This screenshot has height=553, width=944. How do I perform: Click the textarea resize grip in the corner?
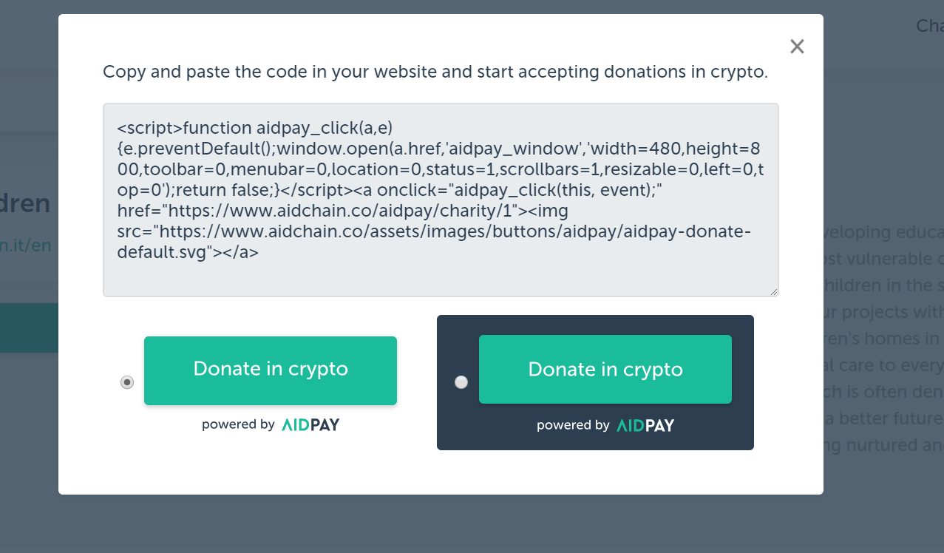[x=774, y=292]
